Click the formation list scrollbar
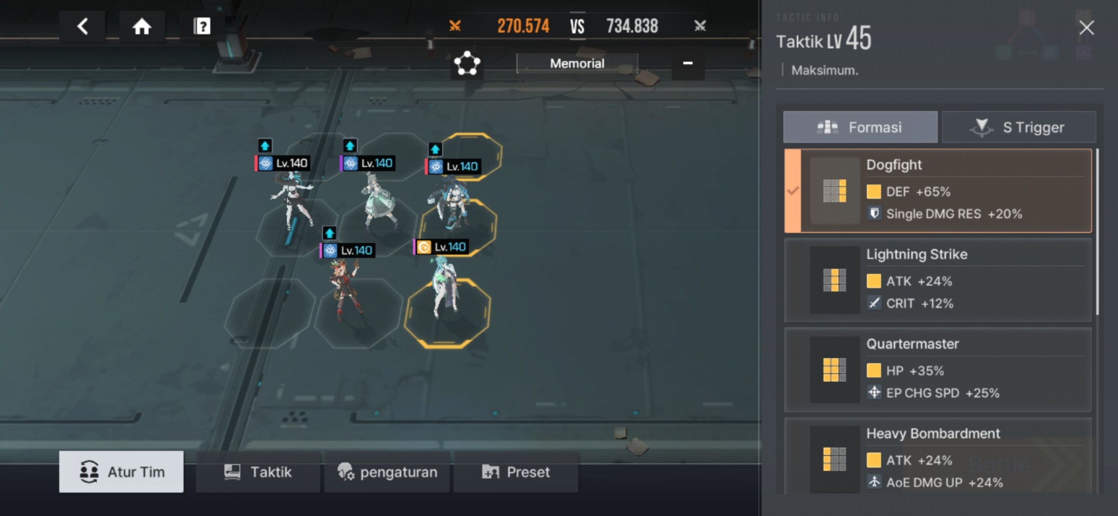The width and height of the screenshot is (1118, 516). click(1097, 232)
